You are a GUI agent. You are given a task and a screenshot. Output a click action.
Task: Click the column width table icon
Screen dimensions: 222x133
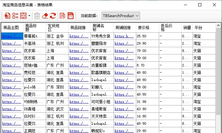coord(24,16)
